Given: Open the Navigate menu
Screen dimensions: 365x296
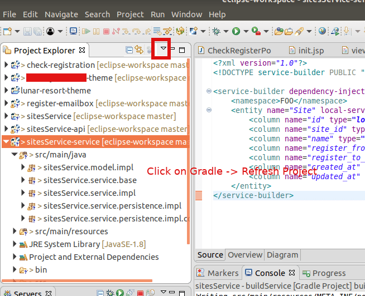Looking at the screenshot, I should pos(61,14).
